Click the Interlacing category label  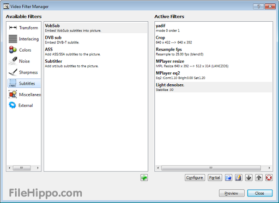[x=29, y=39]
